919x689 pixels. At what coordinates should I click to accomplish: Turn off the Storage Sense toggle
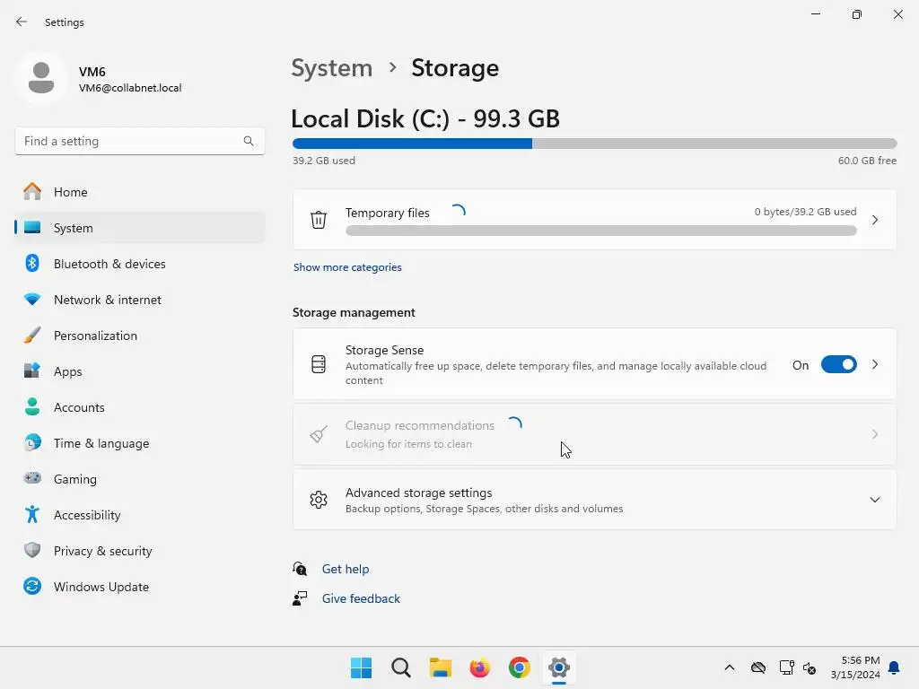[x=839, y=365]
